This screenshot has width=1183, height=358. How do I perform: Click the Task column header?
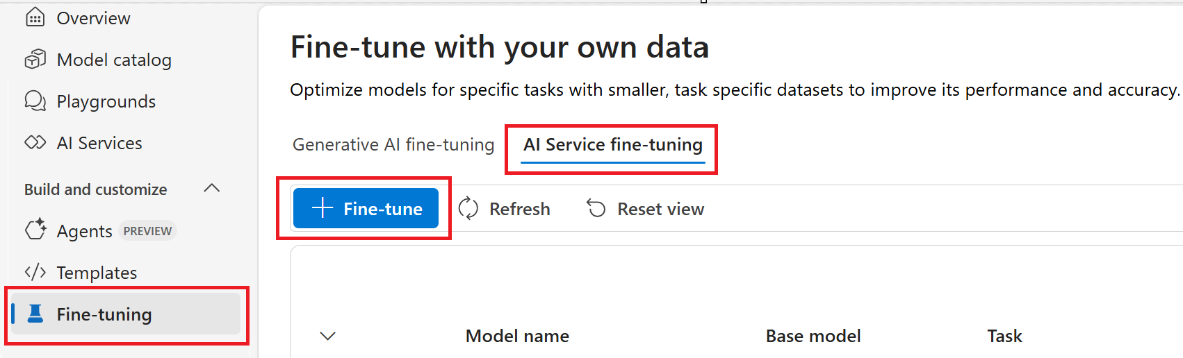[x=1004, y=336]
